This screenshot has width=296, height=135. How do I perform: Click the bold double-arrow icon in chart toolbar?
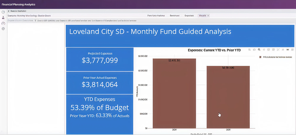click(x=288, y=50)
